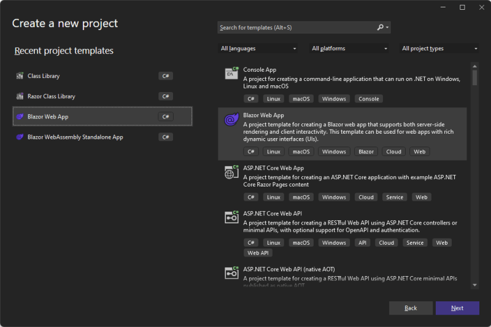The image size is (491, 327).
Task: Click the search magnifier icon
Action: click(380, 27)
